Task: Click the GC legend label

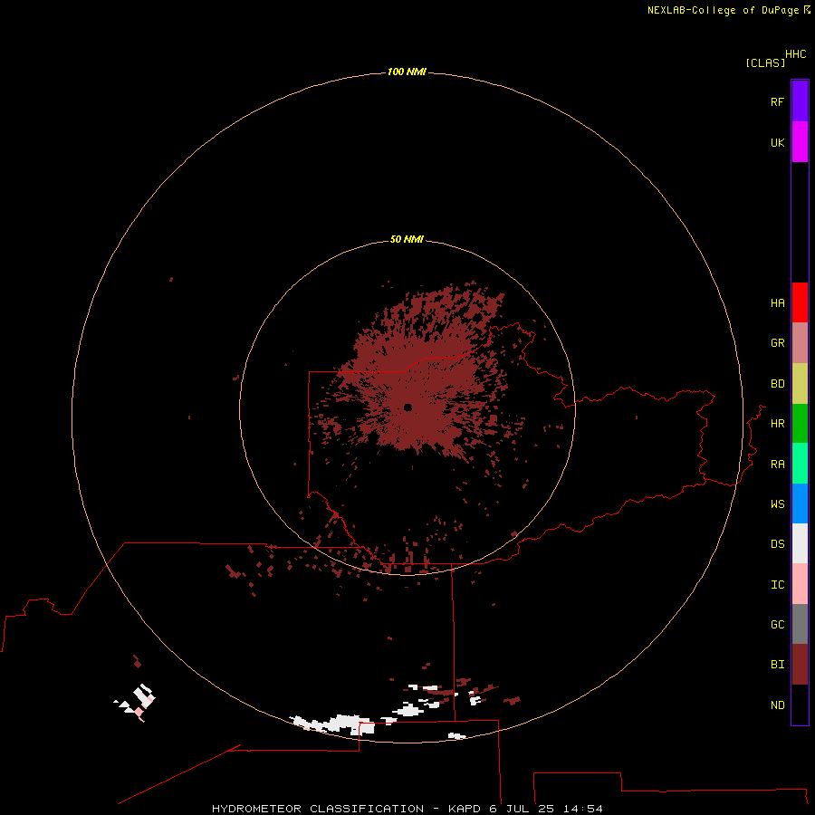Action: coord(777,625)
